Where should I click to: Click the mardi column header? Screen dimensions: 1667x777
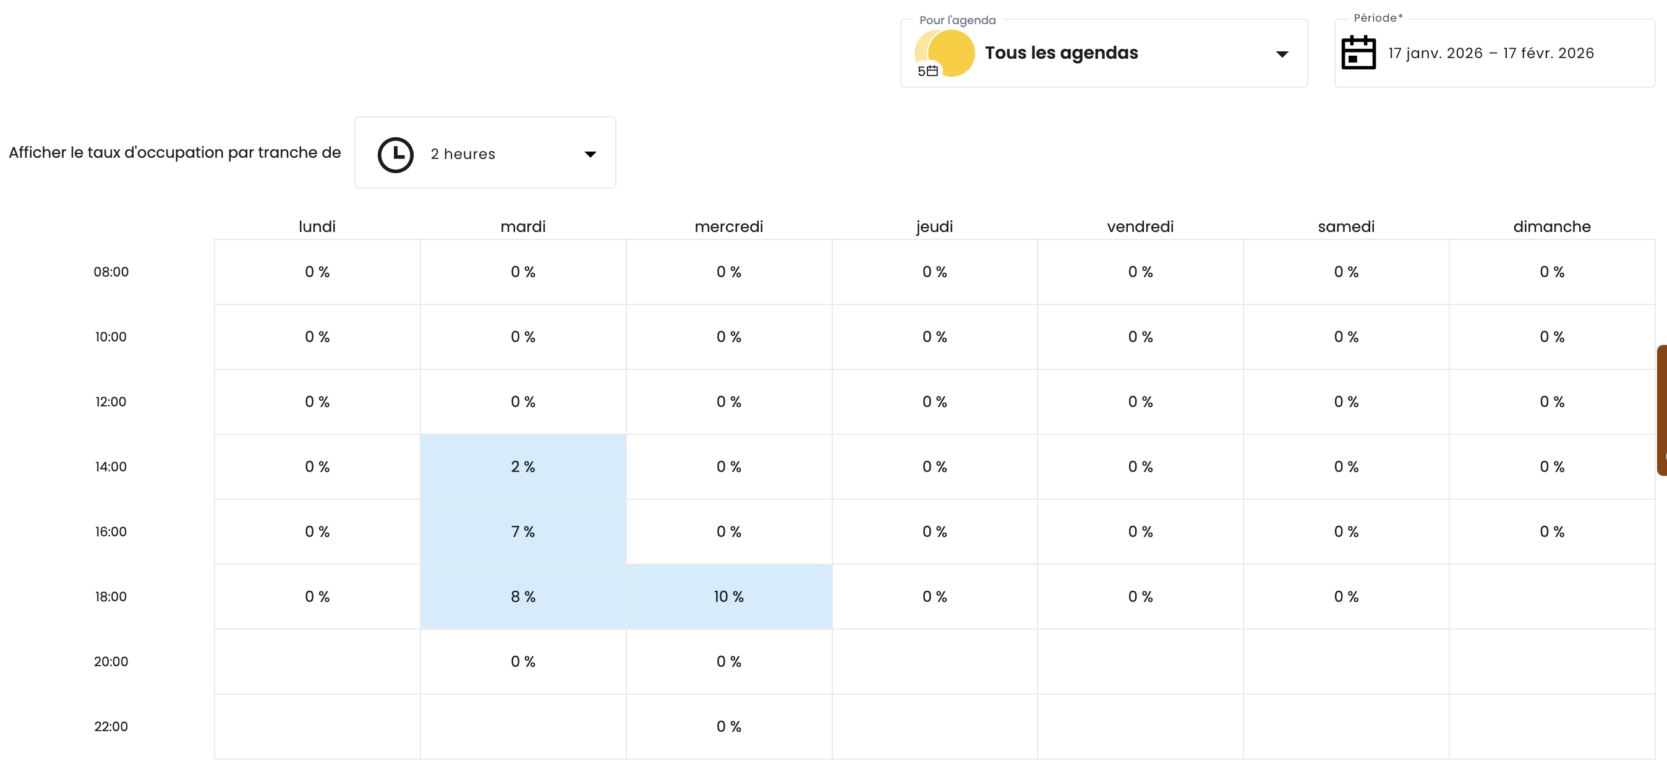point(523,226)
